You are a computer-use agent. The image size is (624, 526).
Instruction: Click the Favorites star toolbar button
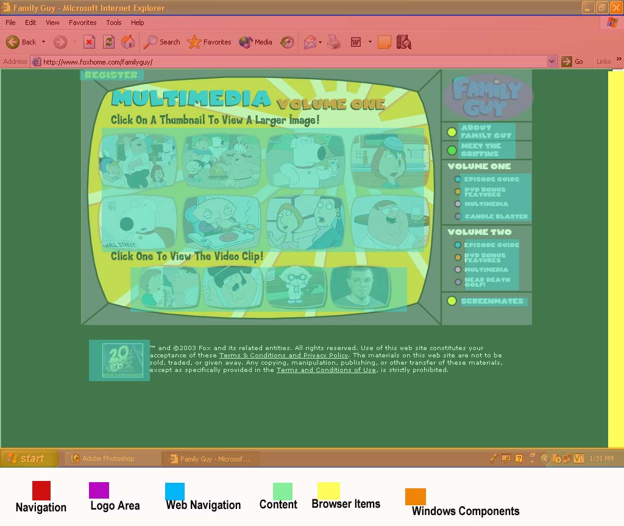(210, 42)
